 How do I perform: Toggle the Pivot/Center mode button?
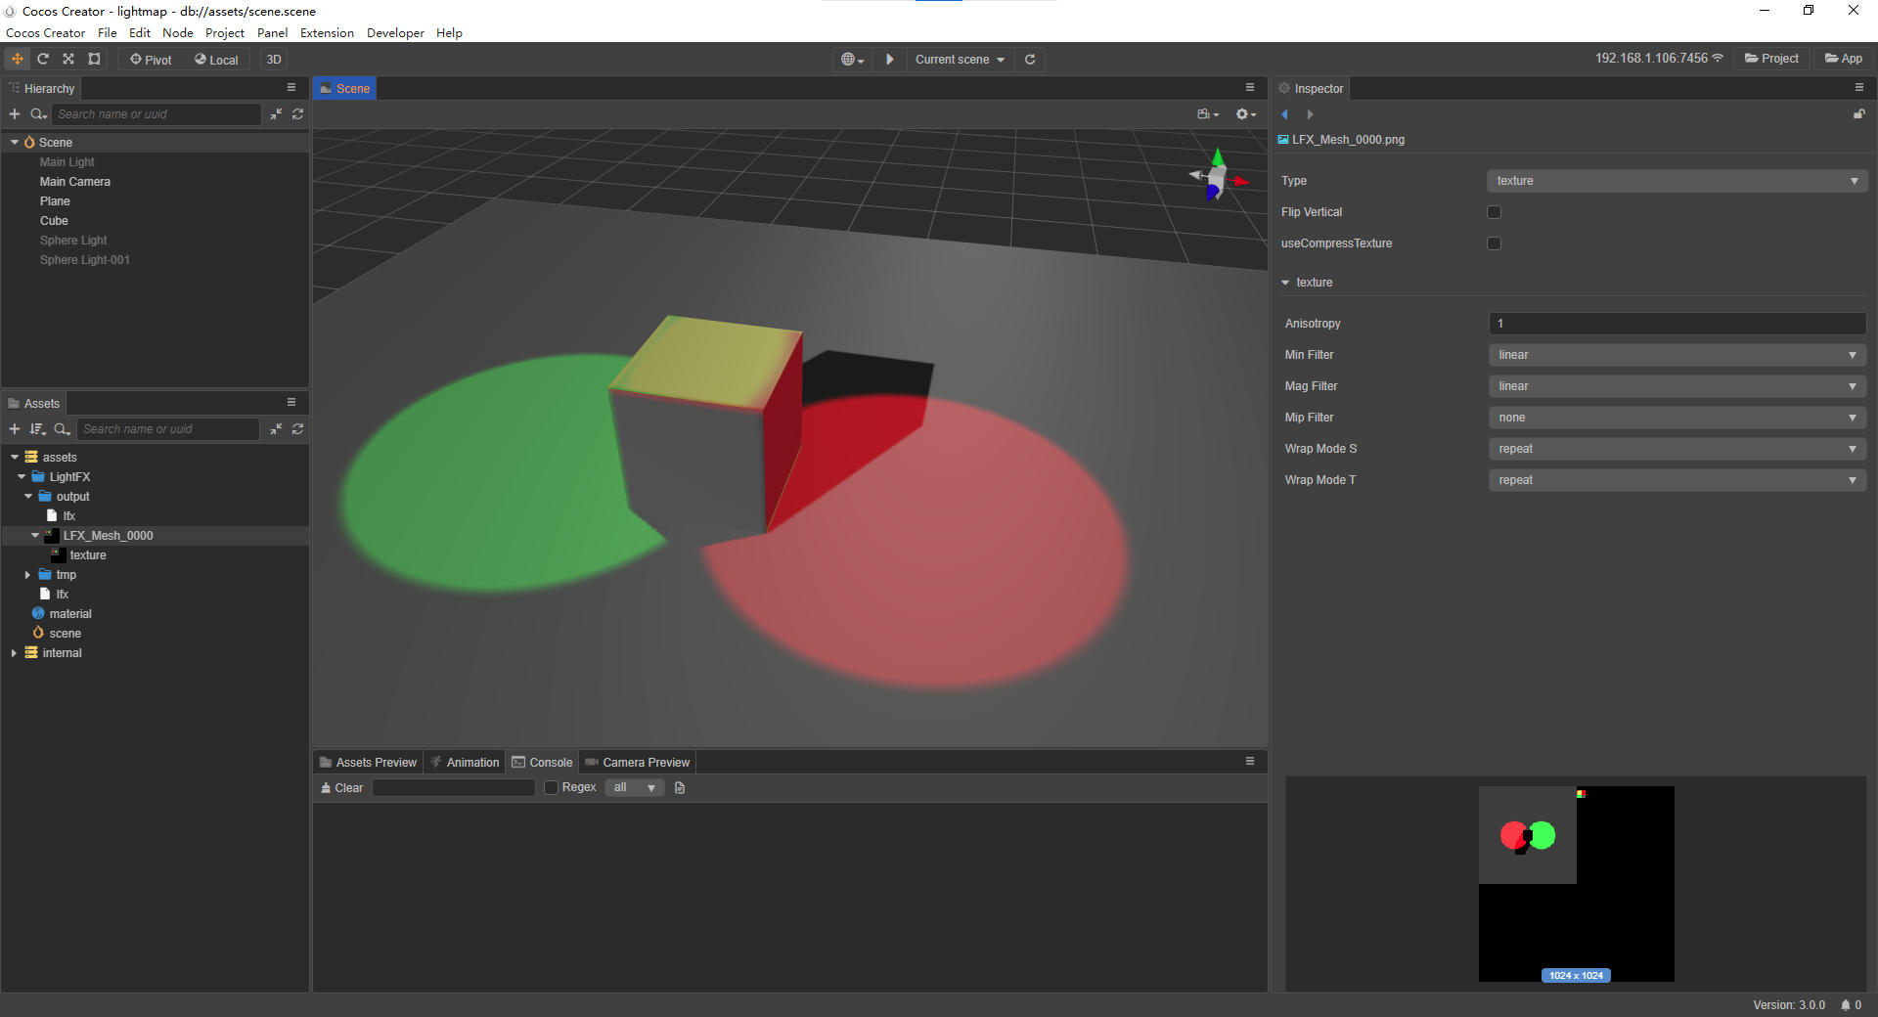pos(151,60)
